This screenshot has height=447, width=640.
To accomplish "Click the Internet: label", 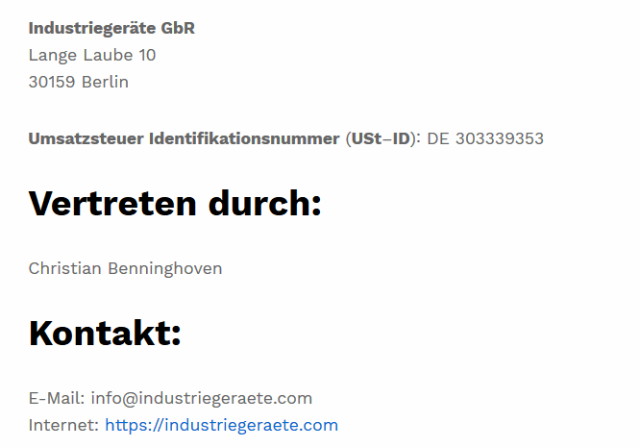I will [63, 425].
